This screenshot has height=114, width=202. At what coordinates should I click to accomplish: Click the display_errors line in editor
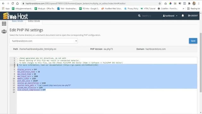(27, 70)
